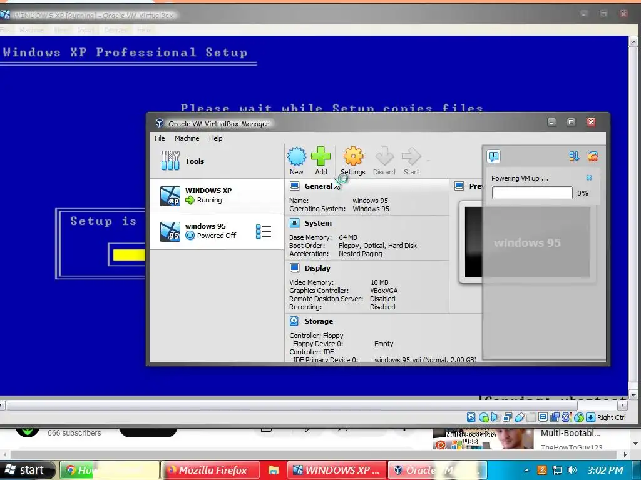This screenshot has height=480, width=641.
Task: Select the WINDOWS XP virtual machine entry
Action: click(x=217, y=196)
